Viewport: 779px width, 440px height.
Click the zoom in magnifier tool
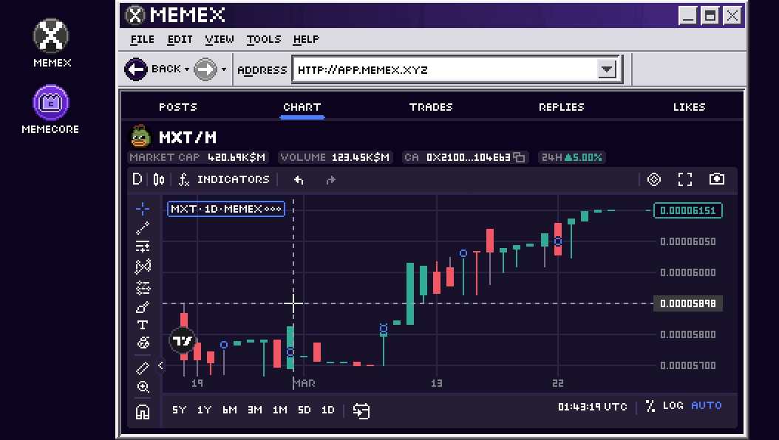(x=143, y=387)
